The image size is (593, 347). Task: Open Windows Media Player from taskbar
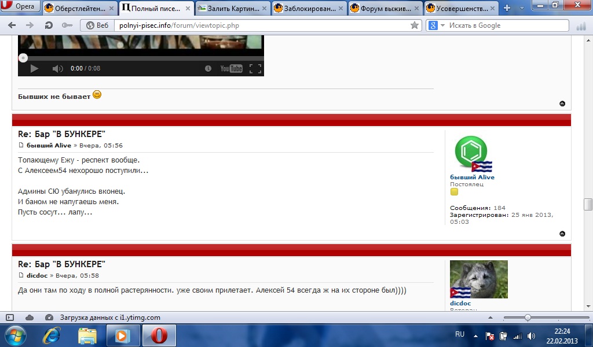123,335
